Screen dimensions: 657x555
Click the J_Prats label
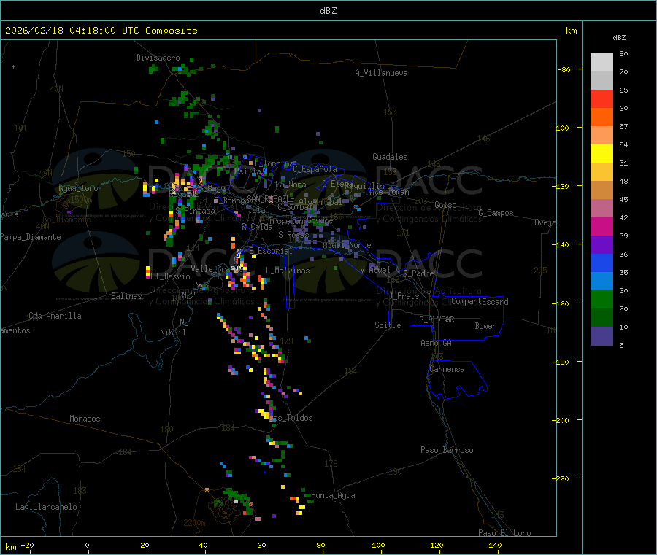(x=404, y=295)
